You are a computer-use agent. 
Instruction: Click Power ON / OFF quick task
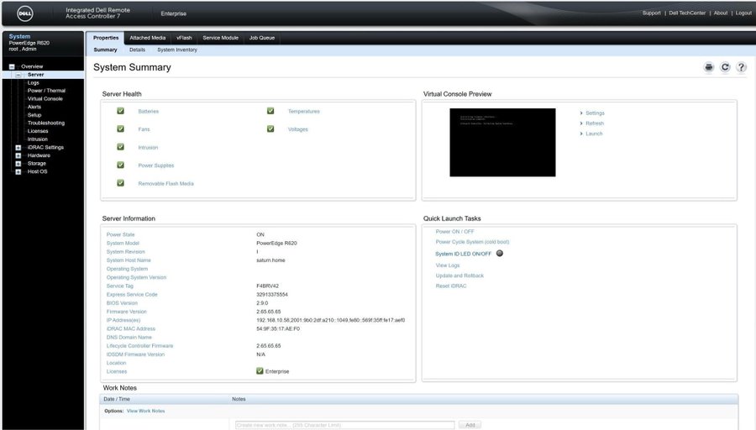454,232
